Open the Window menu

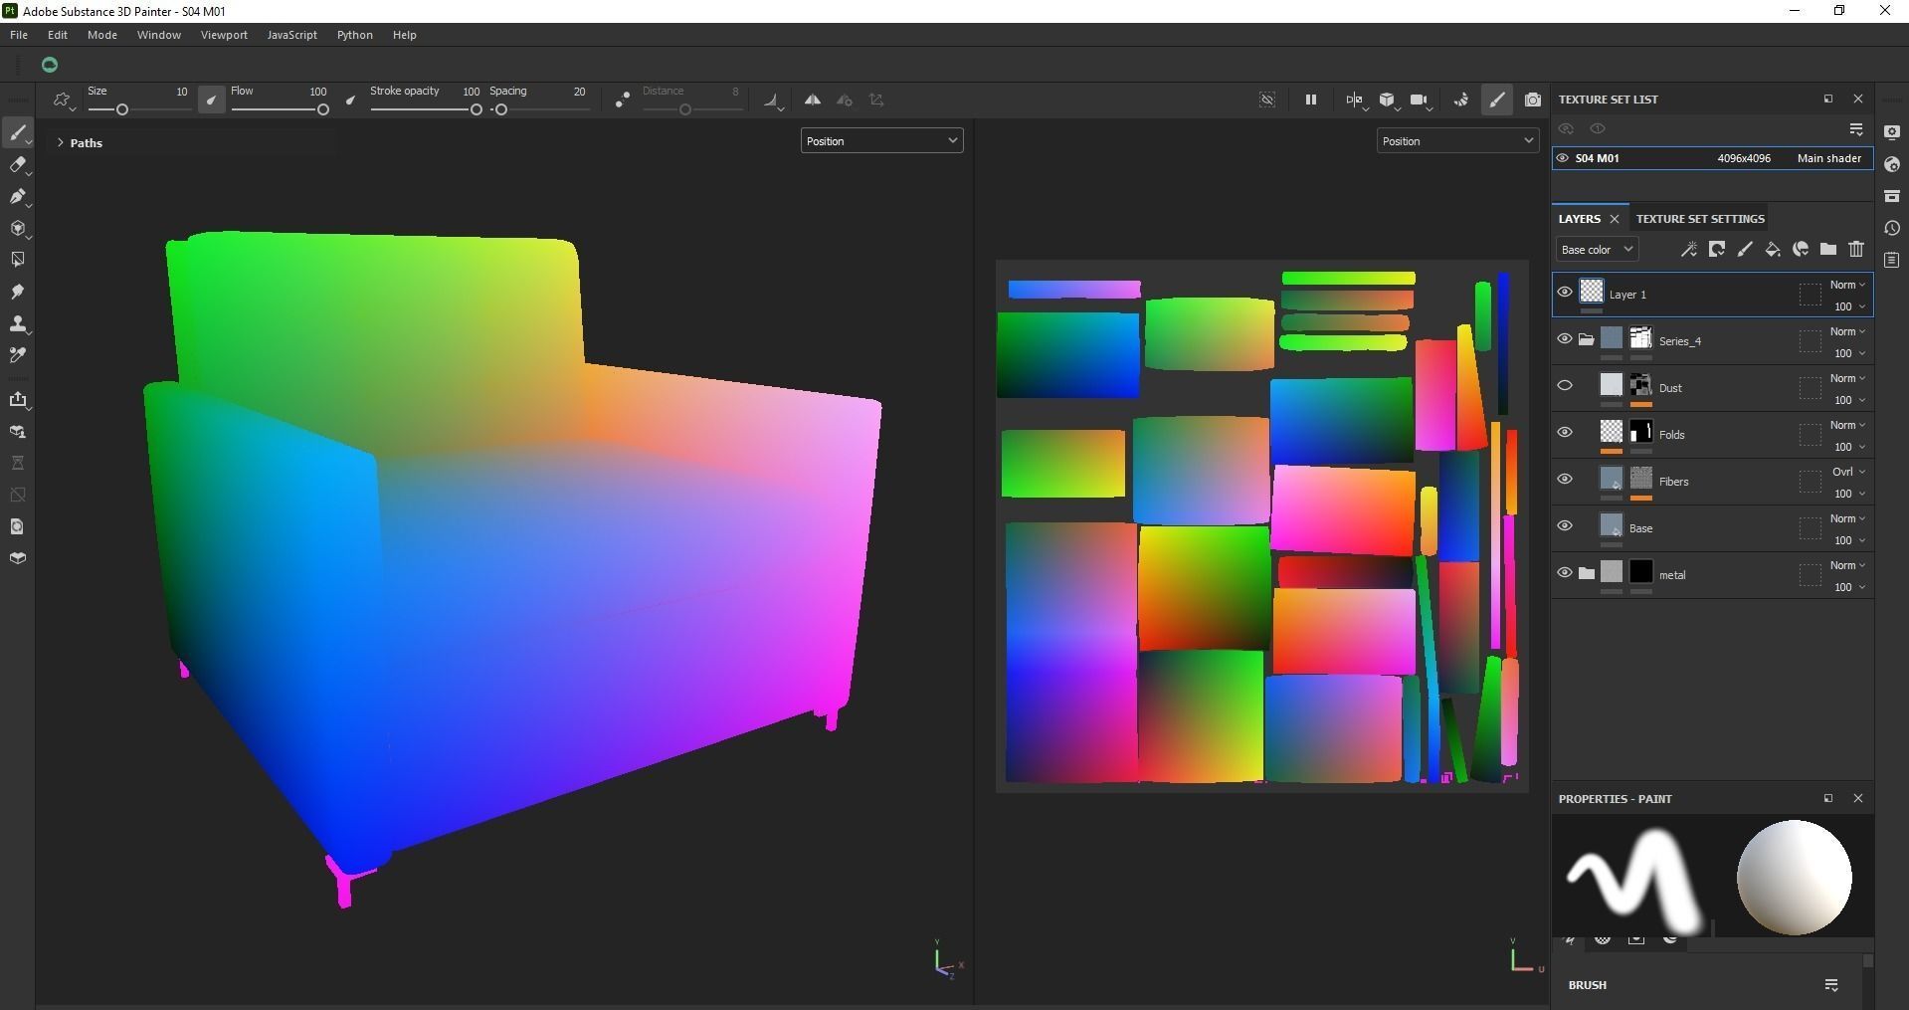(159, 35)
